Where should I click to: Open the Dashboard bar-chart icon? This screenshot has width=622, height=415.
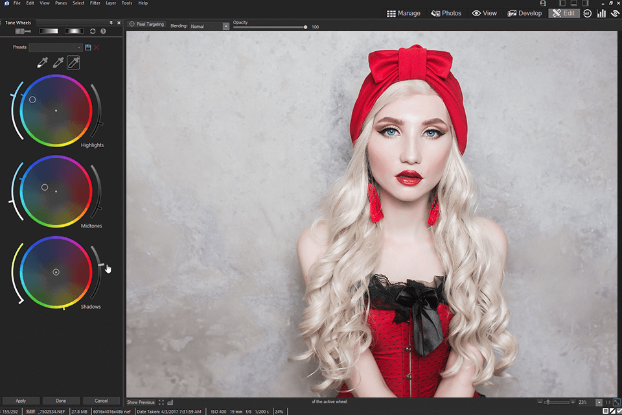click(x=601, y=13)
